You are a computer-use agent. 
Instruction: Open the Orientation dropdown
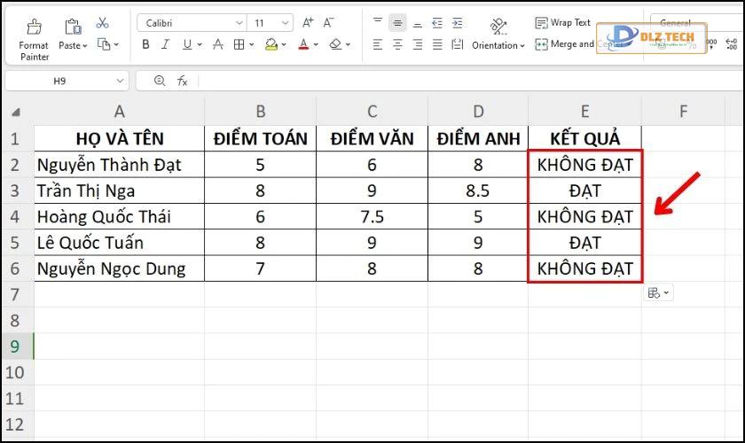coord(498,45)
